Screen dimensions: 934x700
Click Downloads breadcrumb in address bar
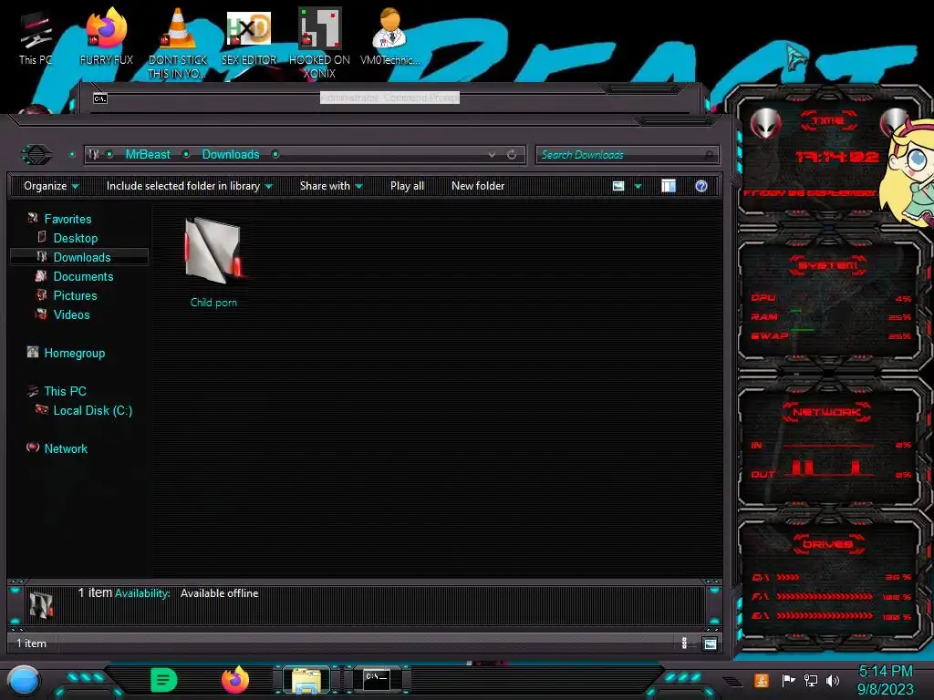pos(231,154)
